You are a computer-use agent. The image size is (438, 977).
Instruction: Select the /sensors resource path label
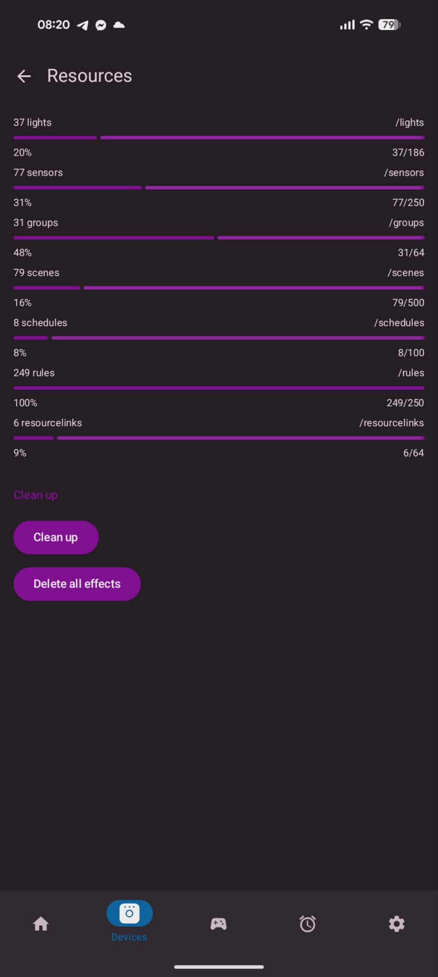click(404, 173)
